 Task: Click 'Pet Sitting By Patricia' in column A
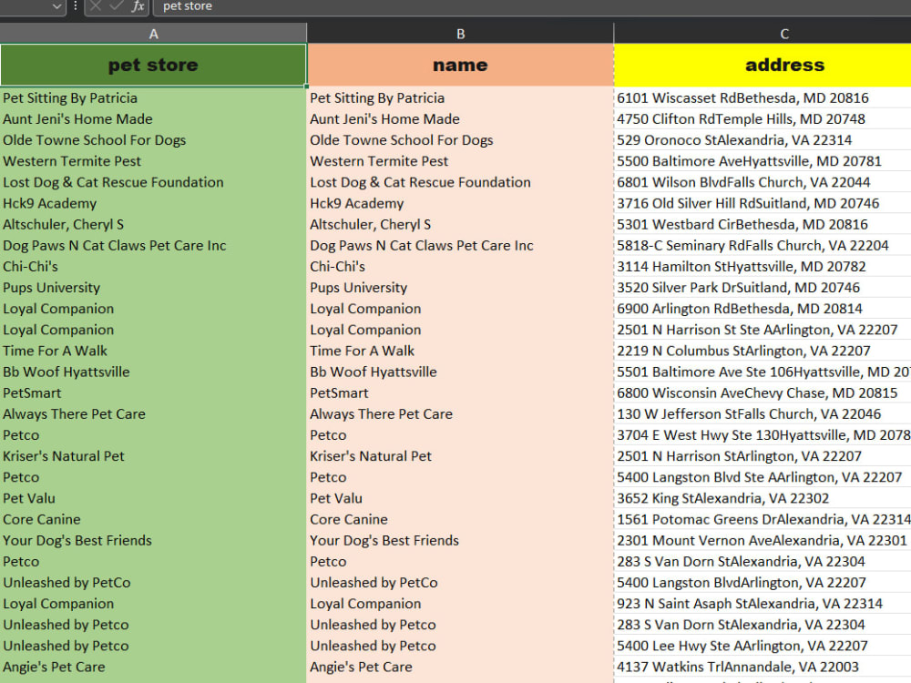pos(70,98)
